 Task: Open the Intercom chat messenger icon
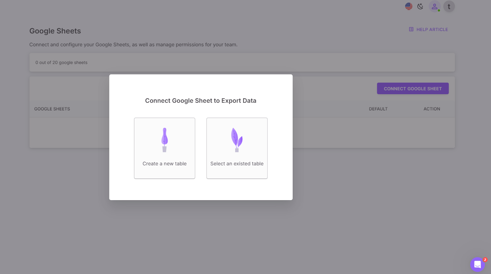click(477, 264)
